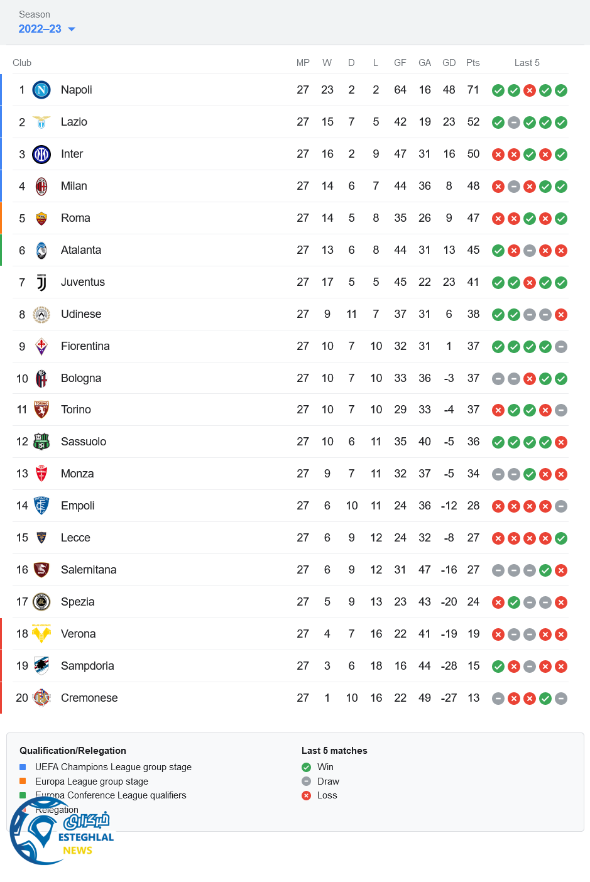This screenshot has width=590, height=882.
Task: Click the Inter club crest icon
Action: (41, 154)
